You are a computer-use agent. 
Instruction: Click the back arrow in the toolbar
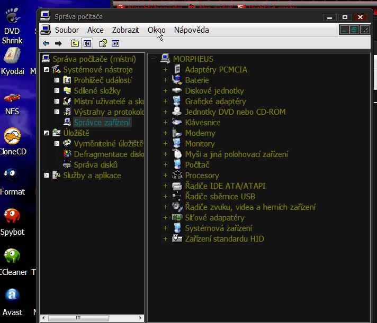[46, 43]
